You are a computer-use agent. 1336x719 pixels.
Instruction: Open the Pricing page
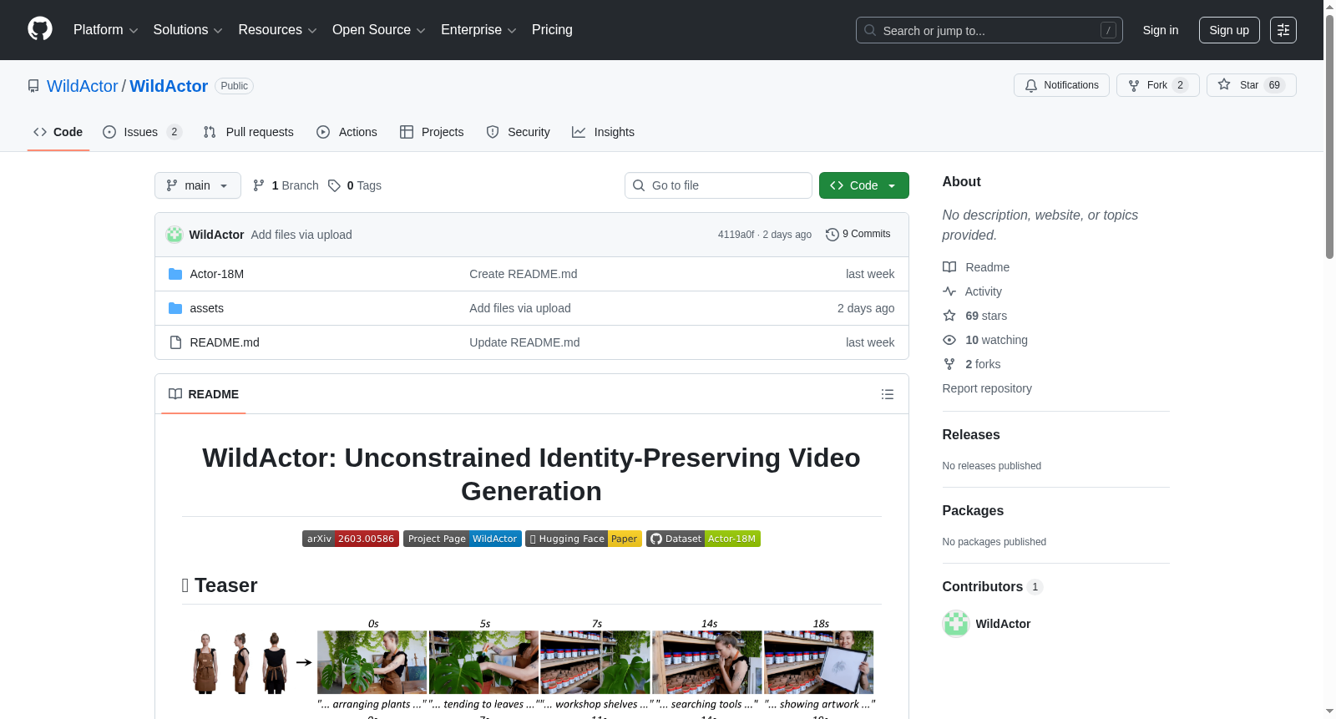click(x=552, y=30)
